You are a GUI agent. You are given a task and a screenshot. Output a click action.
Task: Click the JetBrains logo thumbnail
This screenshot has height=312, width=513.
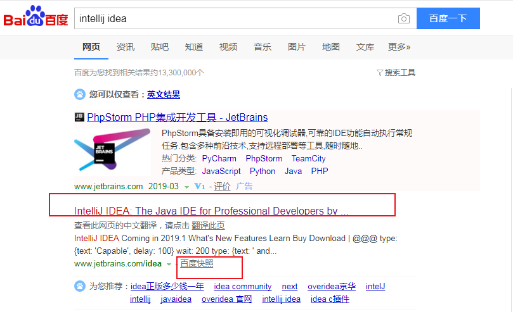pyautogui.click(x=112, y=151)
